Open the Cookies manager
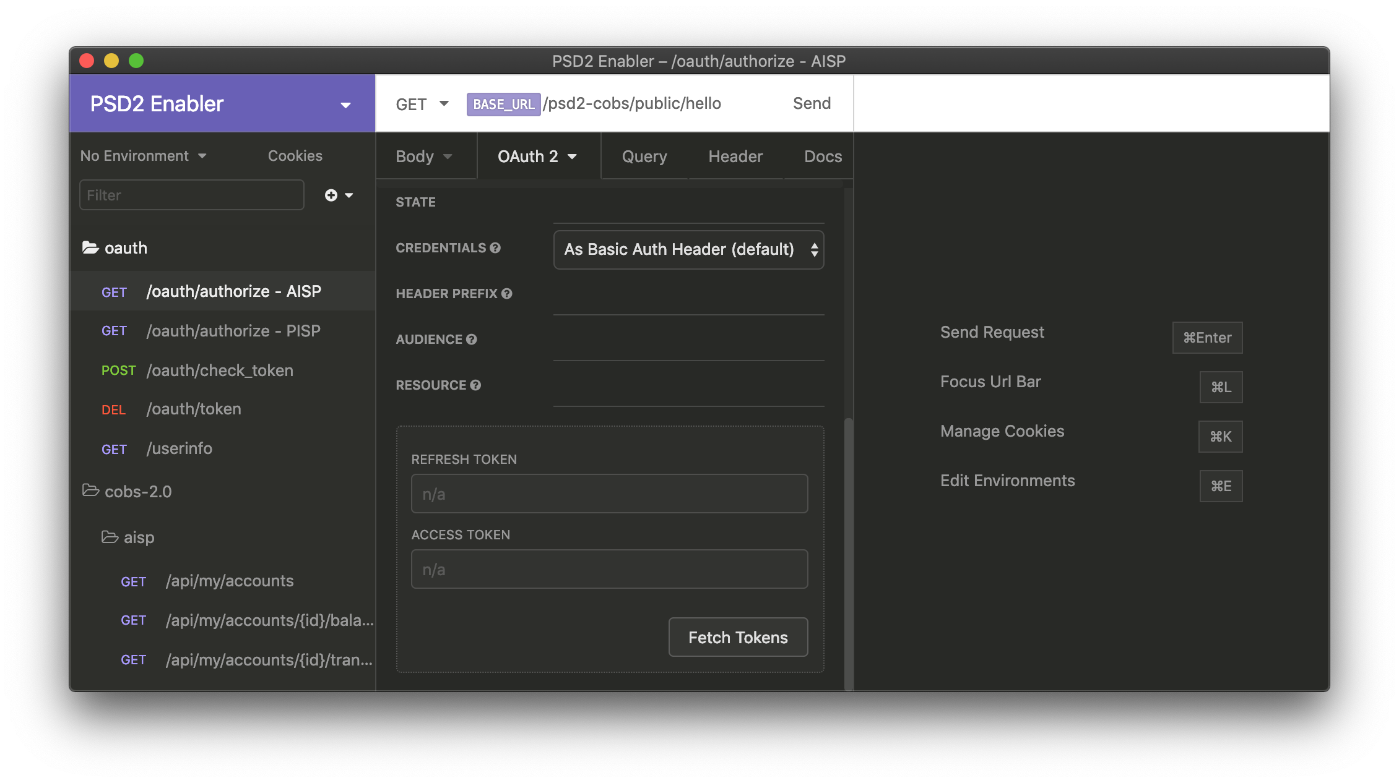Image resolution: width=1399 pixels, height=783 pixels. pos(295,156)
